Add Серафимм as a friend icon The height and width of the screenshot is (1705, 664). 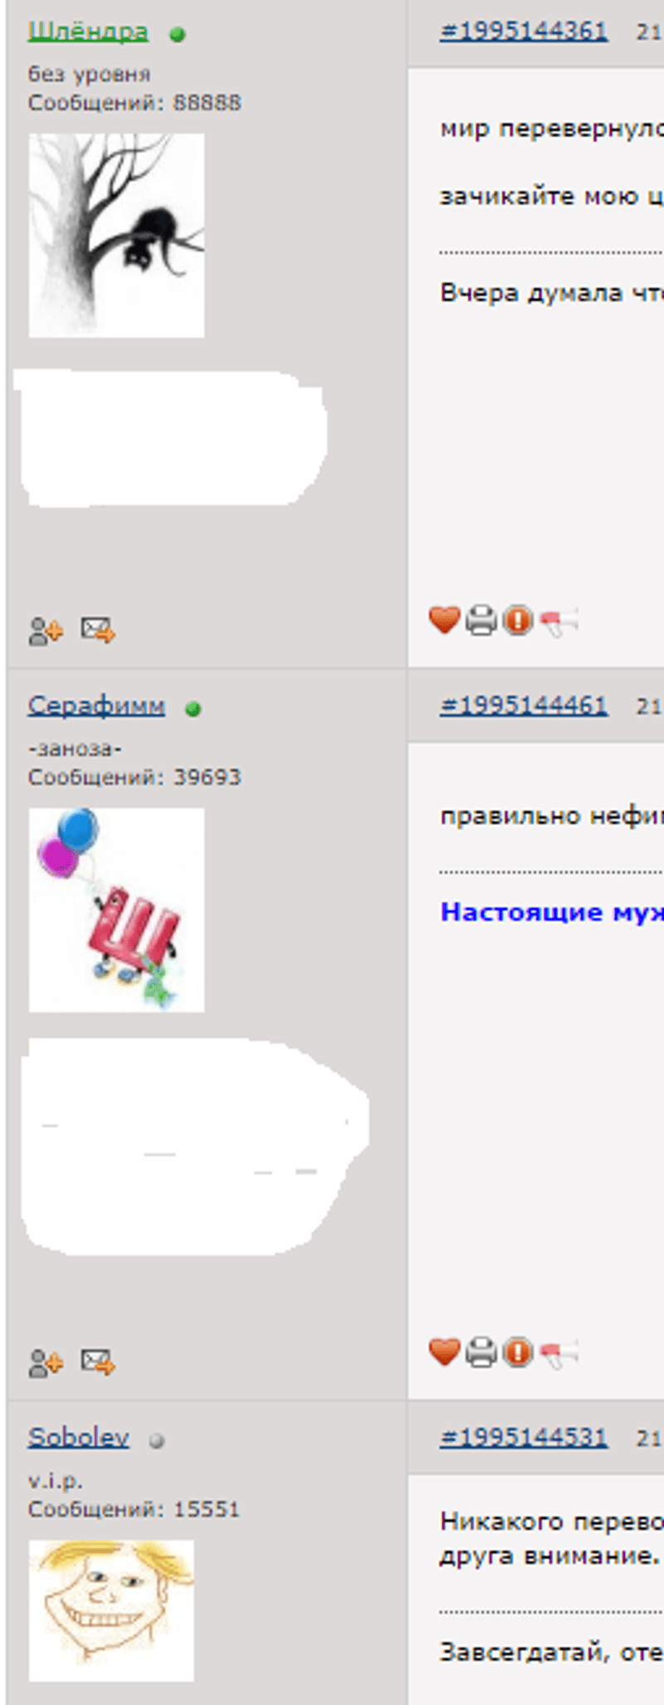(46, 1363)
